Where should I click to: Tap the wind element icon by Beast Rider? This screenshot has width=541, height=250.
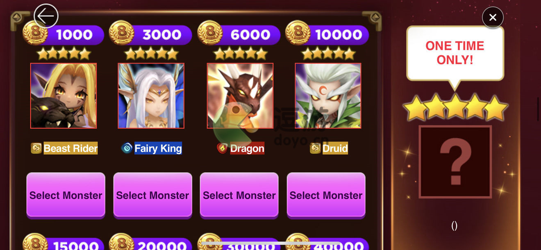pos(36,148)
